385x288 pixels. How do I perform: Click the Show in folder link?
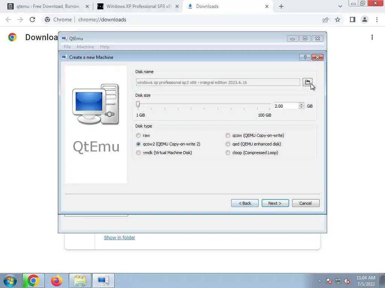tap(120, 237)
